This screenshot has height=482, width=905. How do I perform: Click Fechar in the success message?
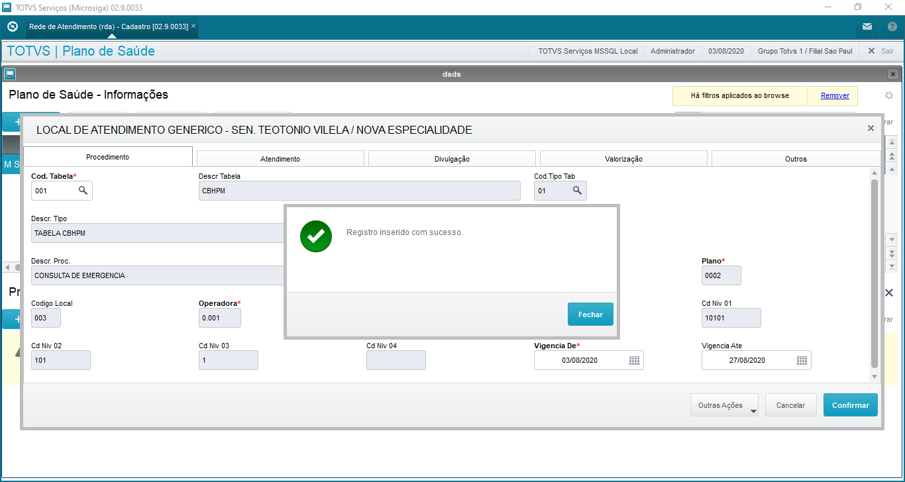pyautogui.click(x=590, y=314)
